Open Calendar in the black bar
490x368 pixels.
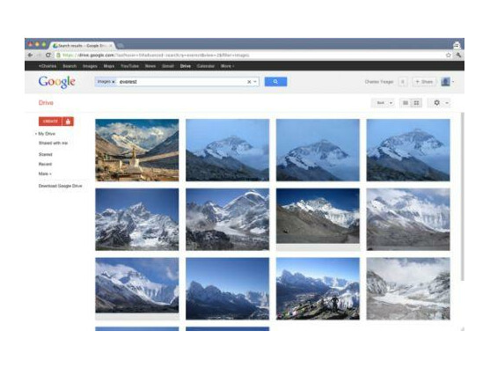pos(206,66)
